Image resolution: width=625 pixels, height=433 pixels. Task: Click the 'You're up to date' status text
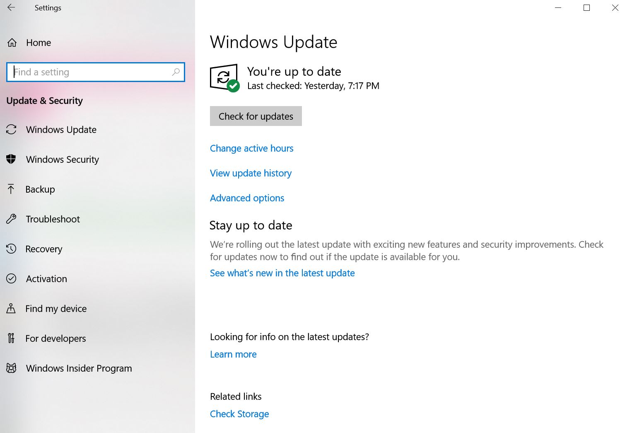click(294, 72)
